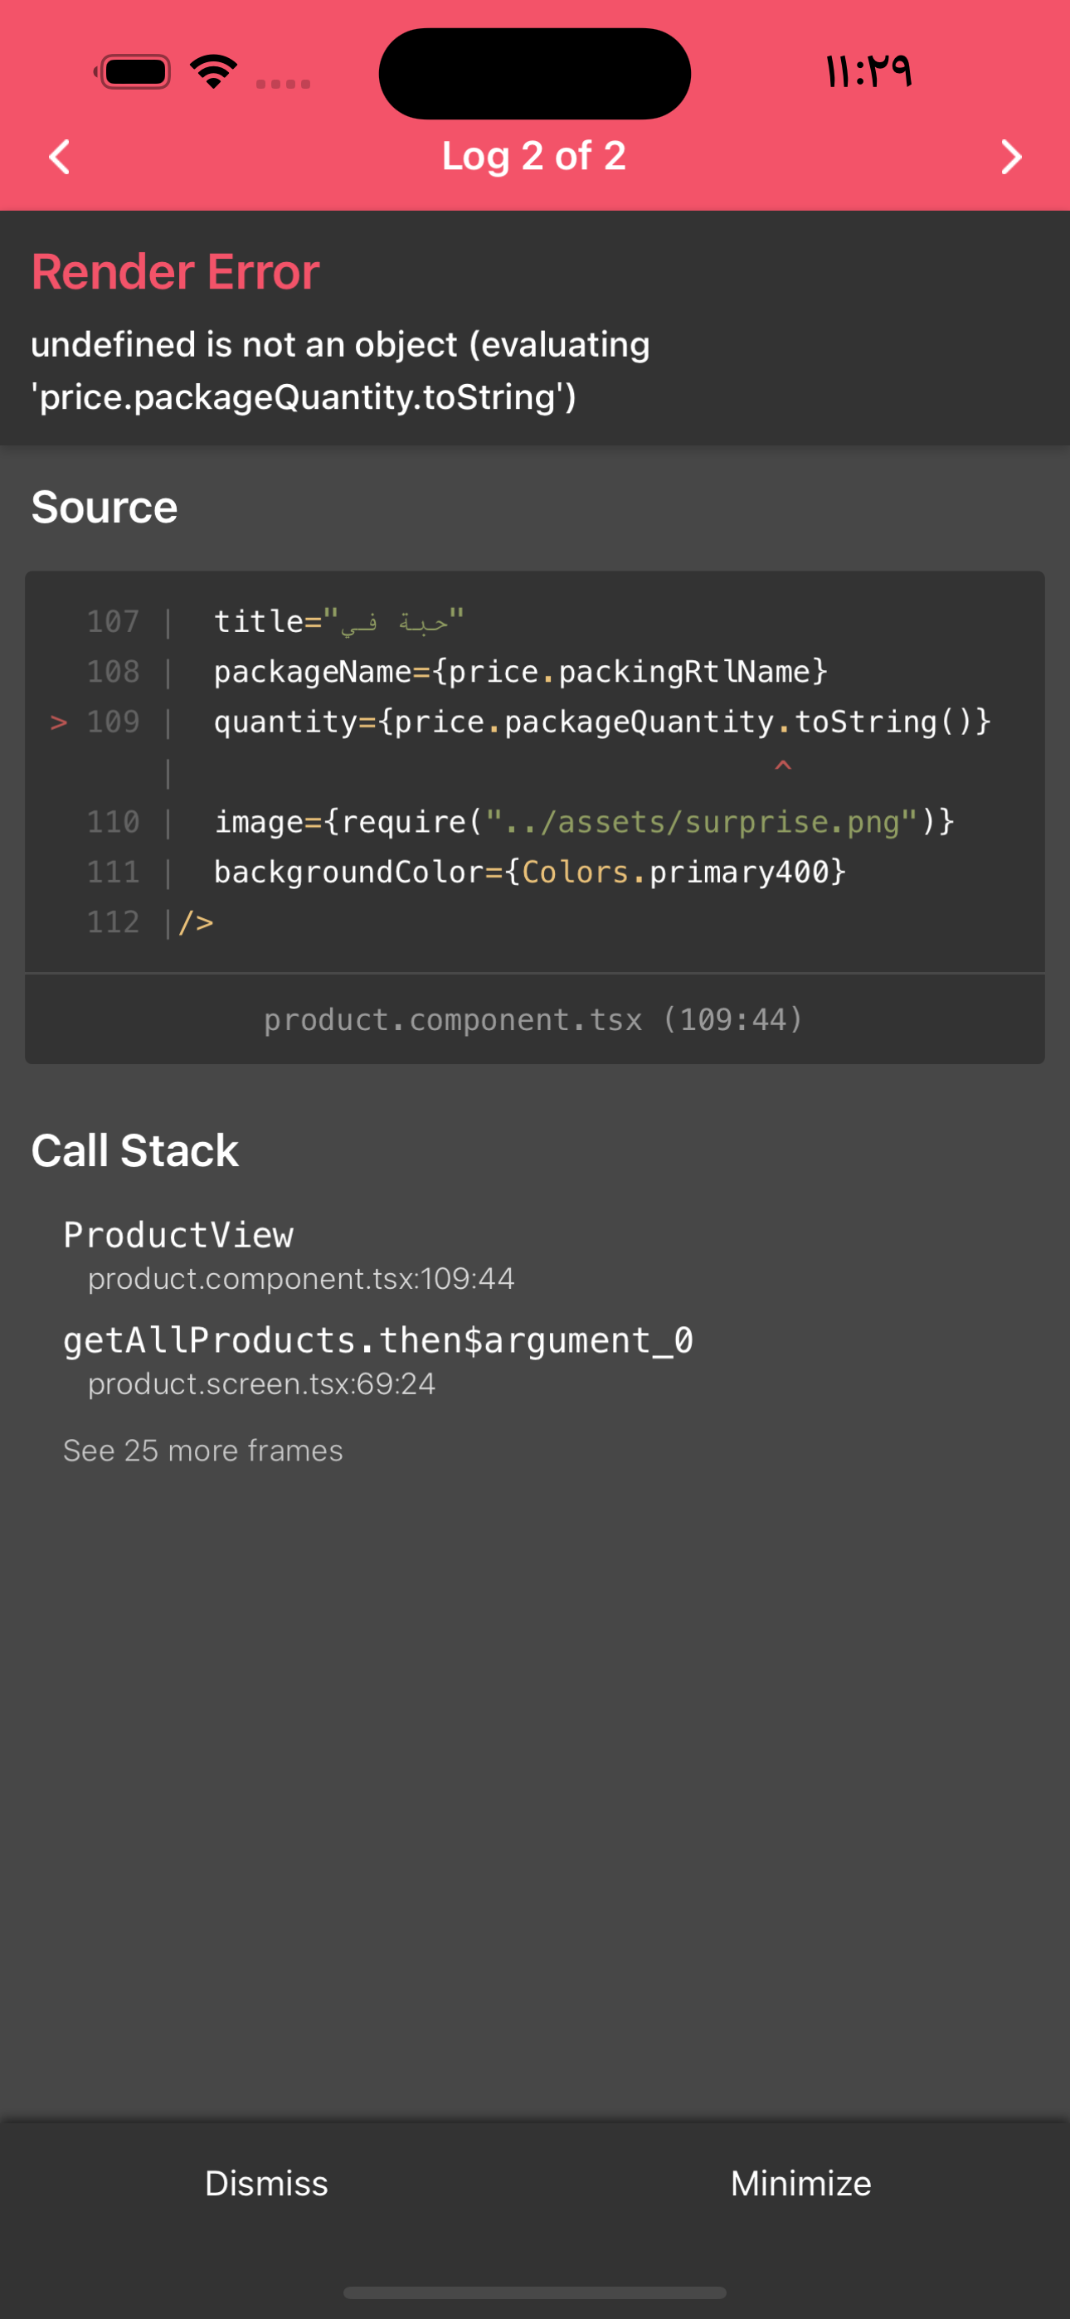Screen dimensions: 1070x2319
Task: Minimize the error log overlay
Action: [800, 2183]
